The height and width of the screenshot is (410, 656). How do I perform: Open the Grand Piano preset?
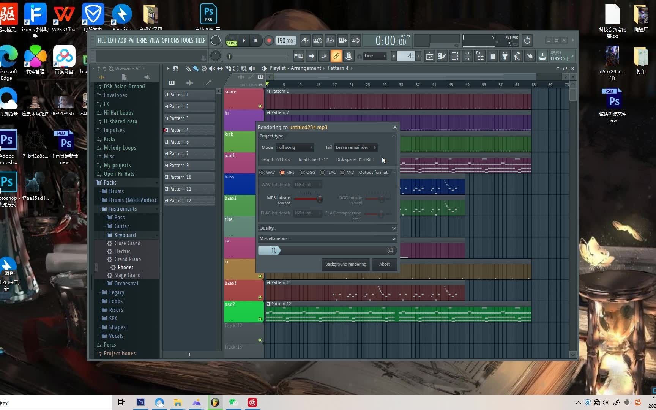coord(128,259)
